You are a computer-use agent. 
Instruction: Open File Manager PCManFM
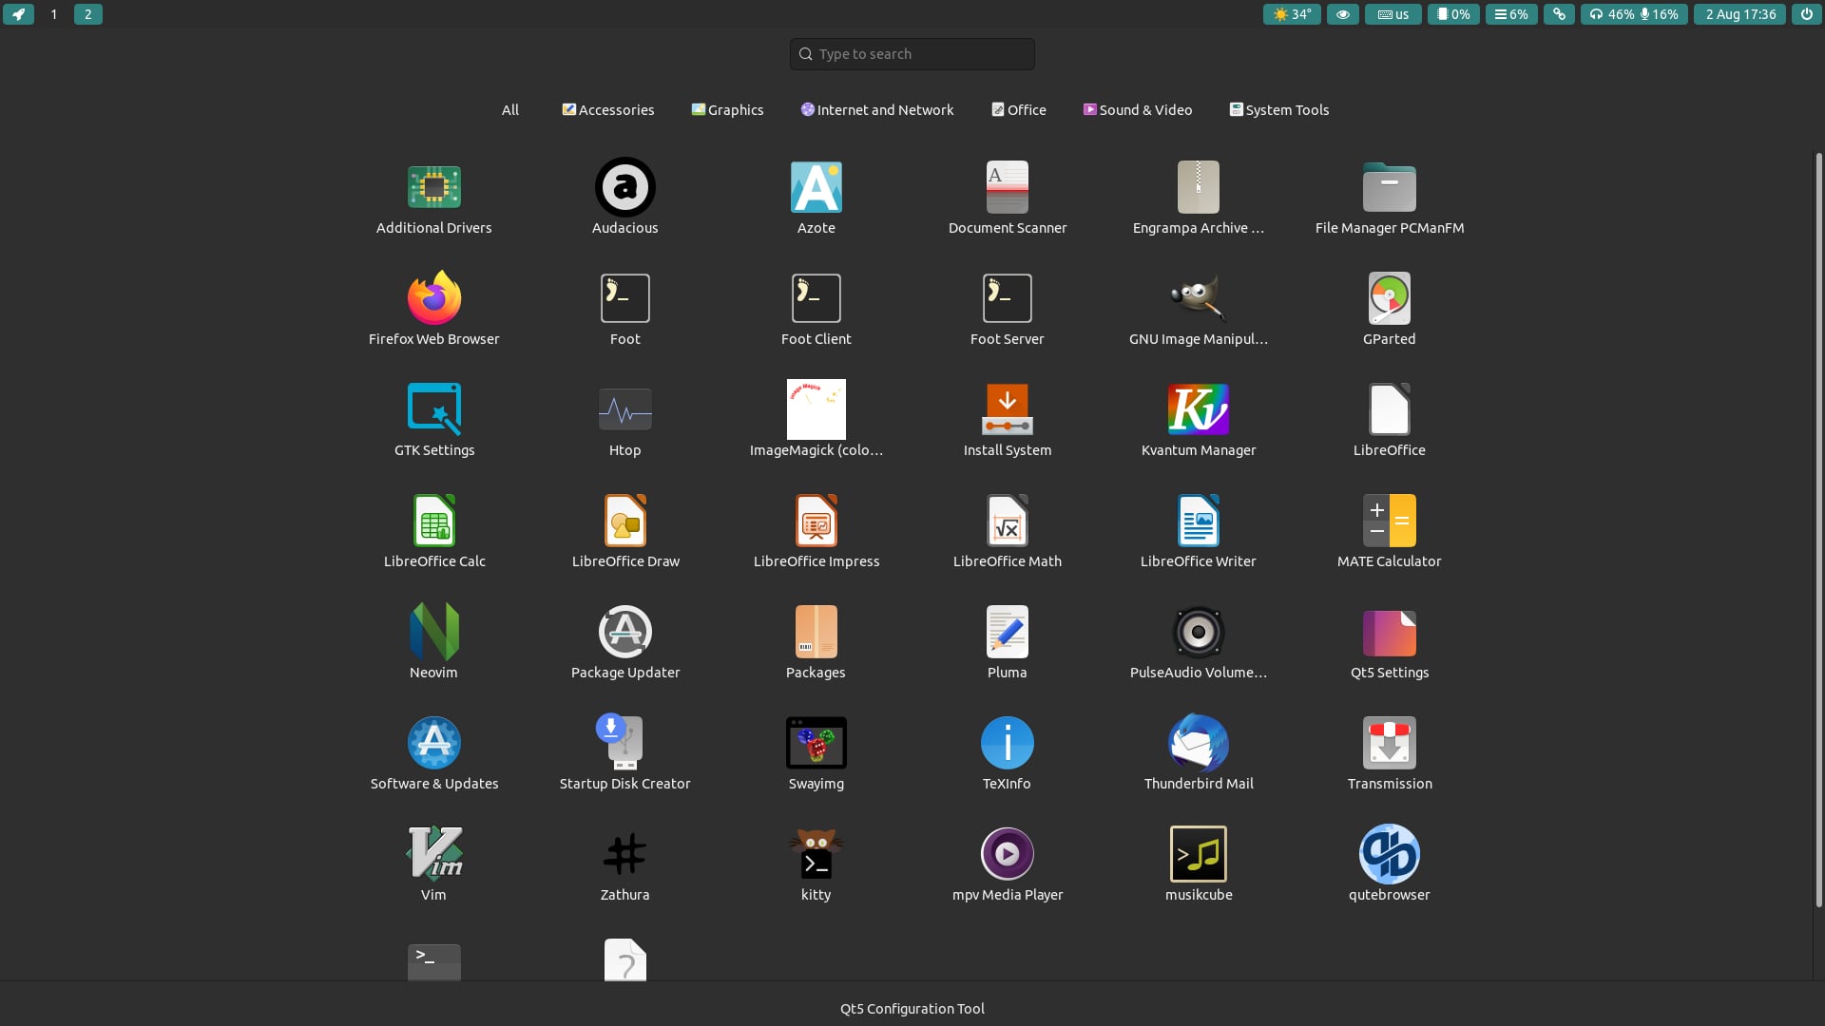(x=1390, y=198)
